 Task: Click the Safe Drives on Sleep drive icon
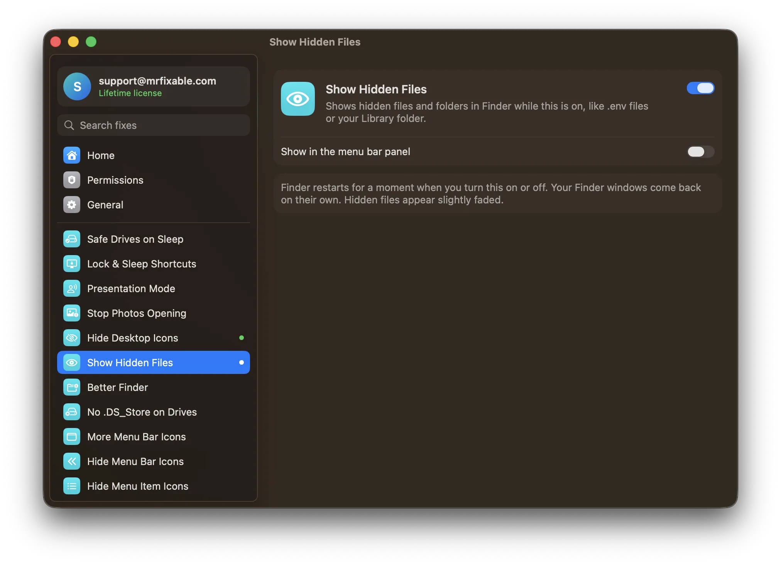(72, 239)
